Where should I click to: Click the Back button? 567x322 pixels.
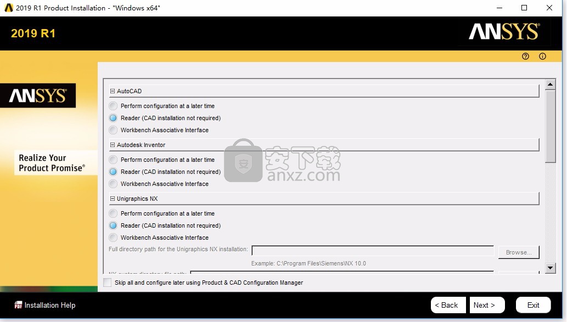[x=448, y=305]
